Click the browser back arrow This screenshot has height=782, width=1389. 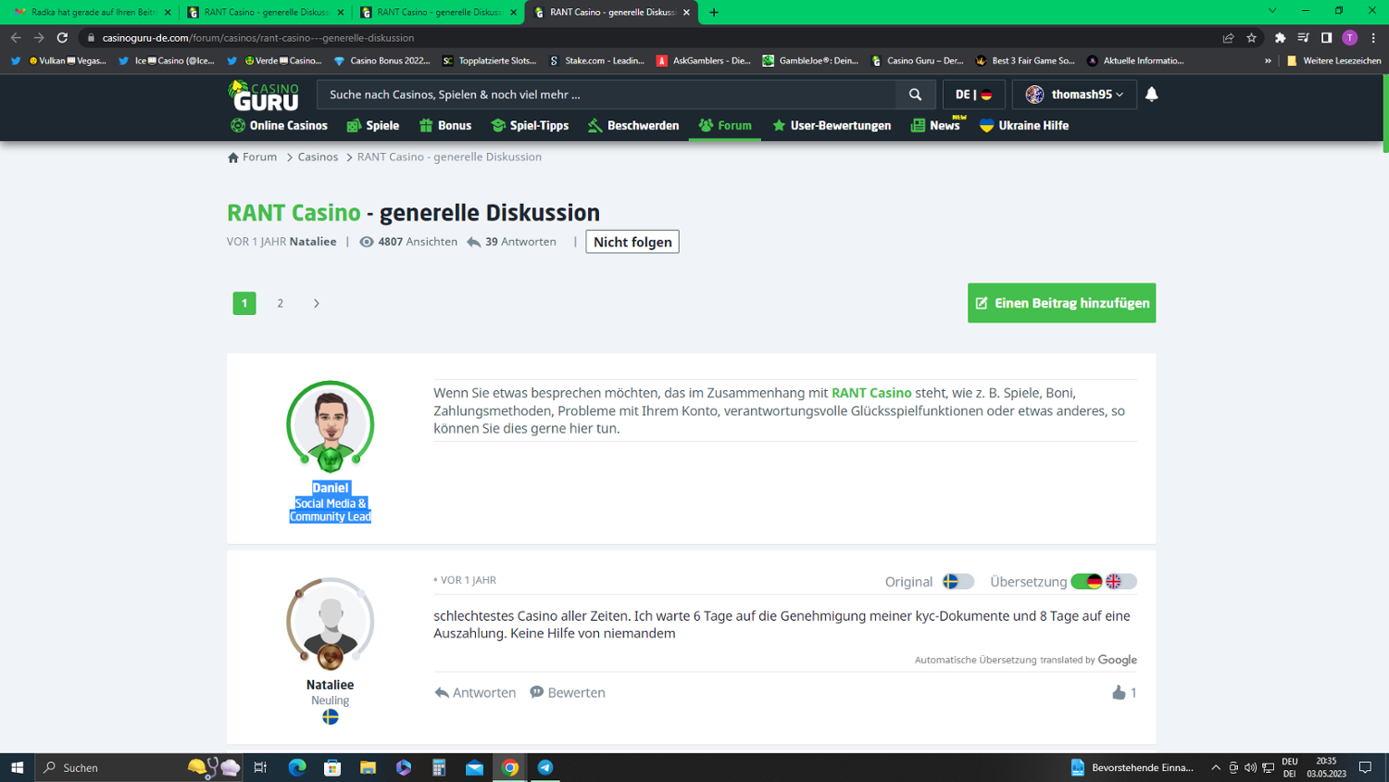[x=16, y=38]
